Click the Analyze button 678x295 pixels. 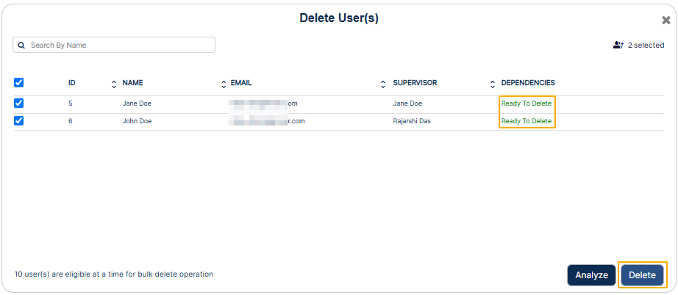(591, 275)
